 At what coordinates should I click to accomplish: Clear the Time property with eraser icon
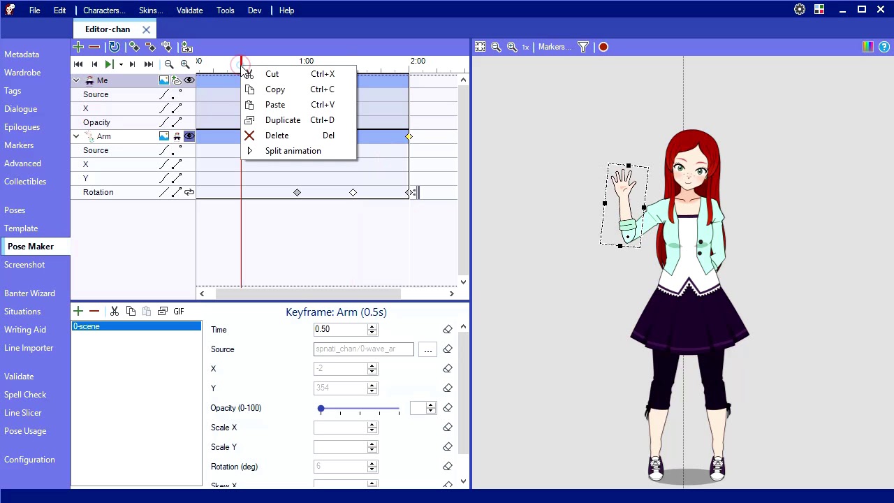pyautogui.click(x=448, y=330)
